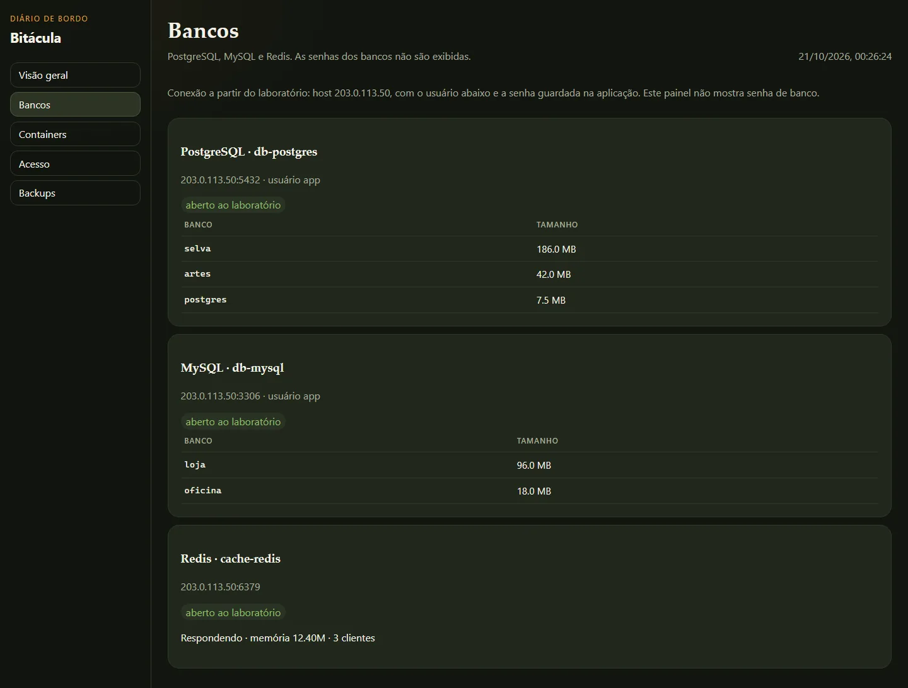Go to the Containers section
This screenshot has width=908, height=688.
coord(75,134)
